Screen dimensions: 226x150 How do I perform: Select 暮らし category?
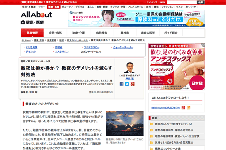click(90, 7)
